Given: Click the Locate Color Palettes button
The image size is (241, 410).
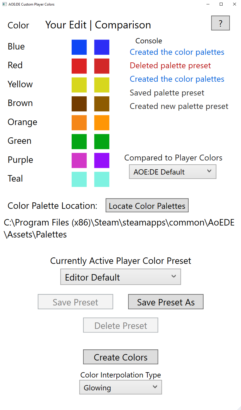Looking at the screenshot, I should click(147, 205).
